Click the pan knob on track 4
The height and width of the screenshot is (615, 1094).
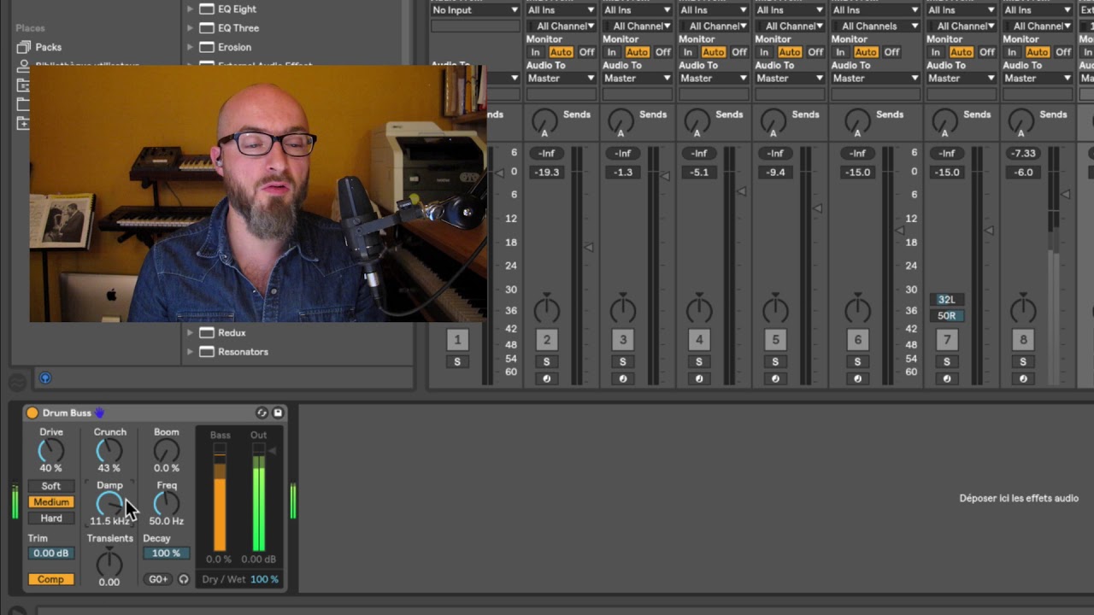pos(699,308)
